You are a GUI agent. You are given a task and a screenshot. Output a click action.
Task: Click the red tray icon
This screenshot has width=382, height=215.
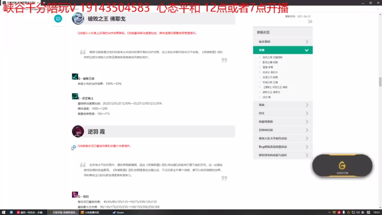tap(339, 213)
